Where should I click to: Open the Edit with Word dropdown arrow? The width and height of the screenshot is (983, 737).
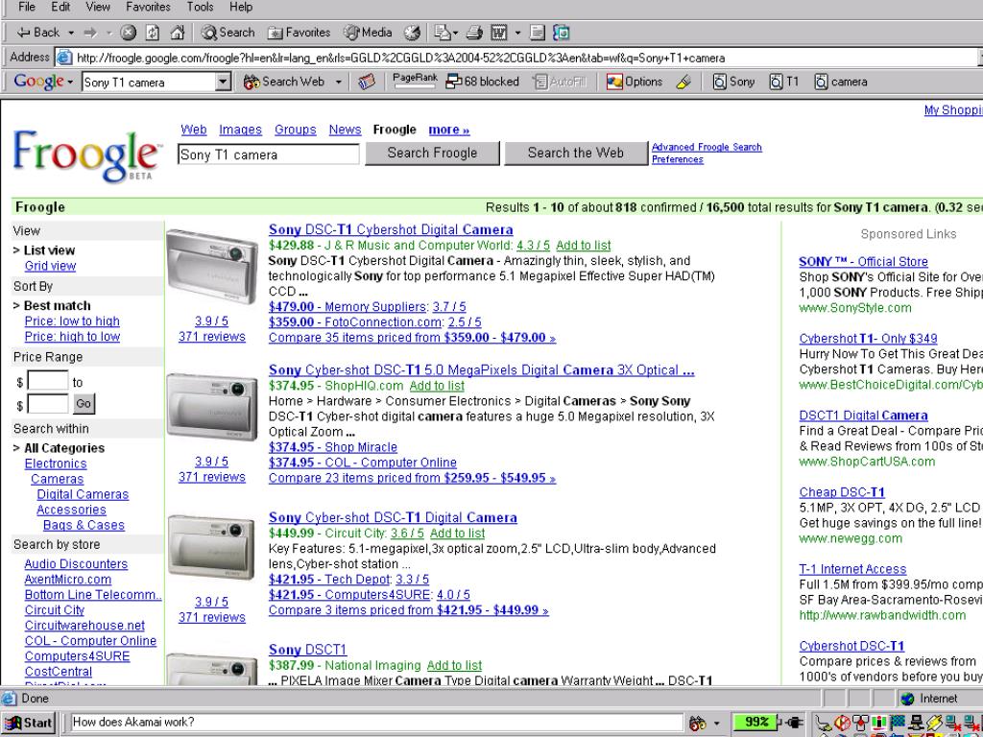pos(517,33)
